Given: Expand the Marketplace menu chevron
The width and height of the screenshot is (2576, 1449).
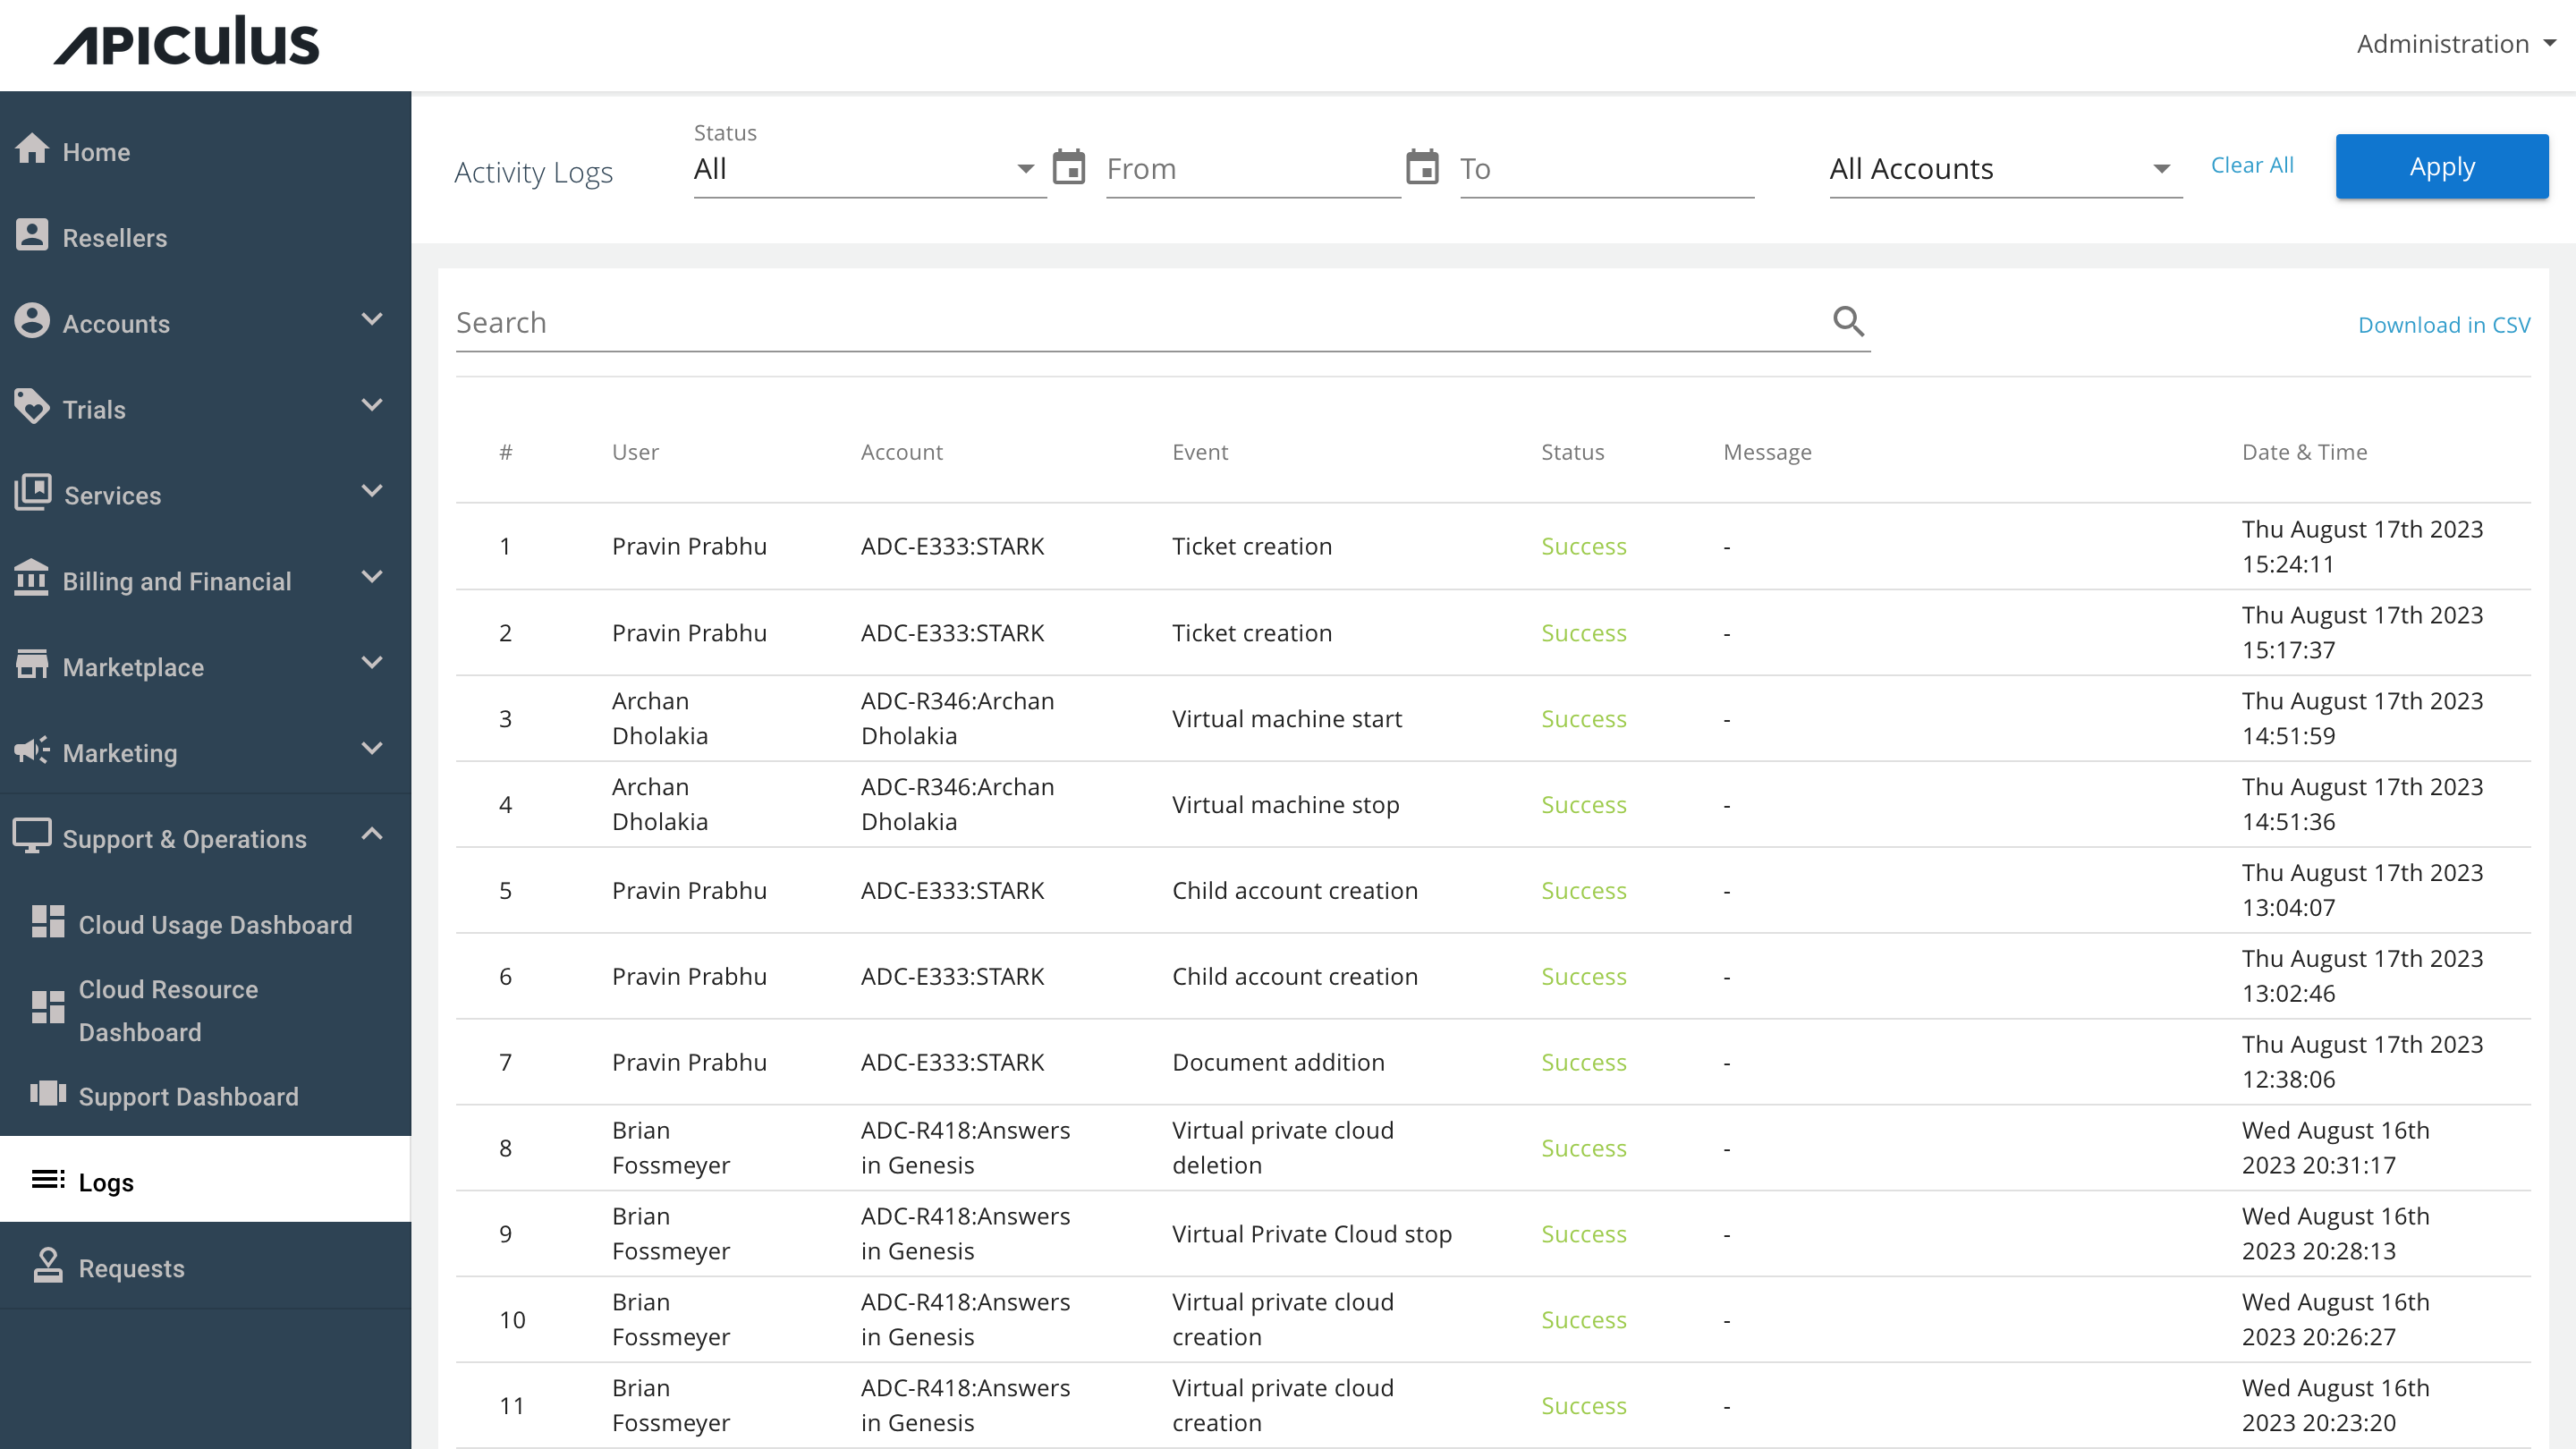Looking at the screenshot, I should 372,664.
